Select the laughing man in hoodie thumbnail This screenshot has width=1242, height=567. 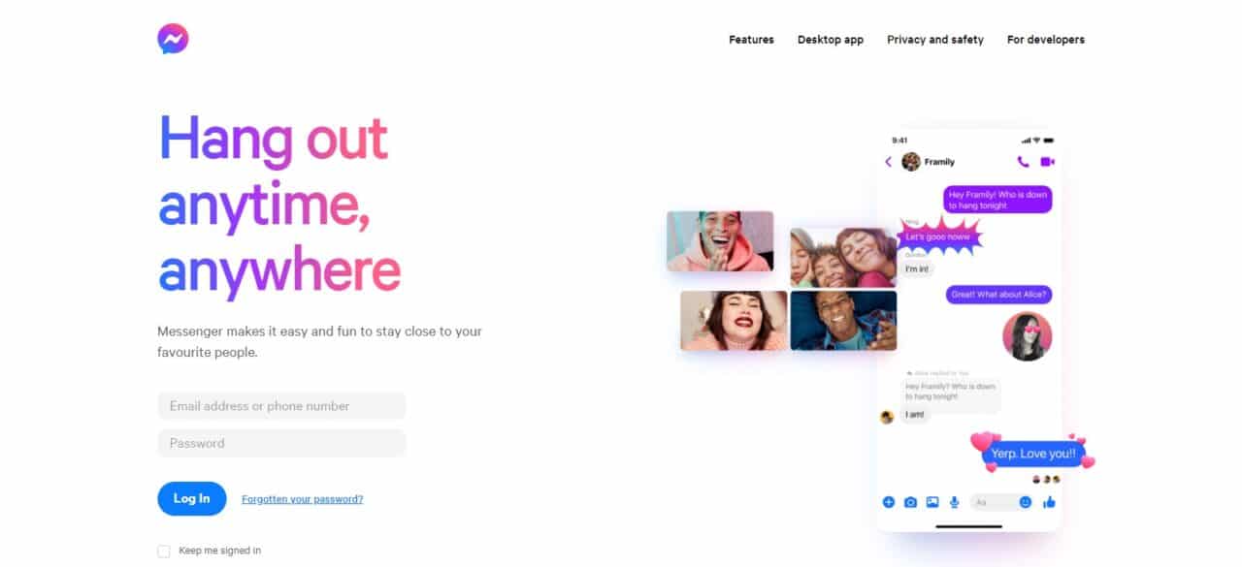click(720, 241)
